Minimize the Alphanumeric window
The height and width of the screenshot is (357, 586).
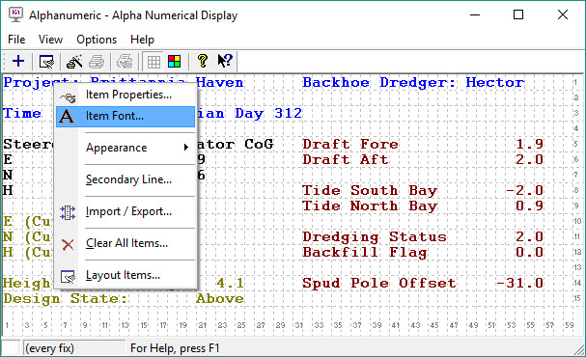(475, 14)
